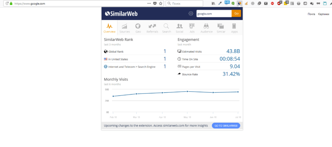Go to the Audience tab
This screenshot has width=332, height=147.
(x=206, y=28)
